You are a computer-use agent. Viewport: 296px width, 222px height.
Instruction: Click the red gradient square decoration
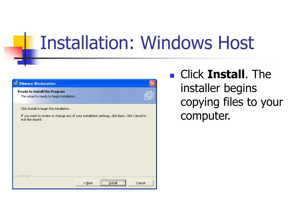[13, 53]
